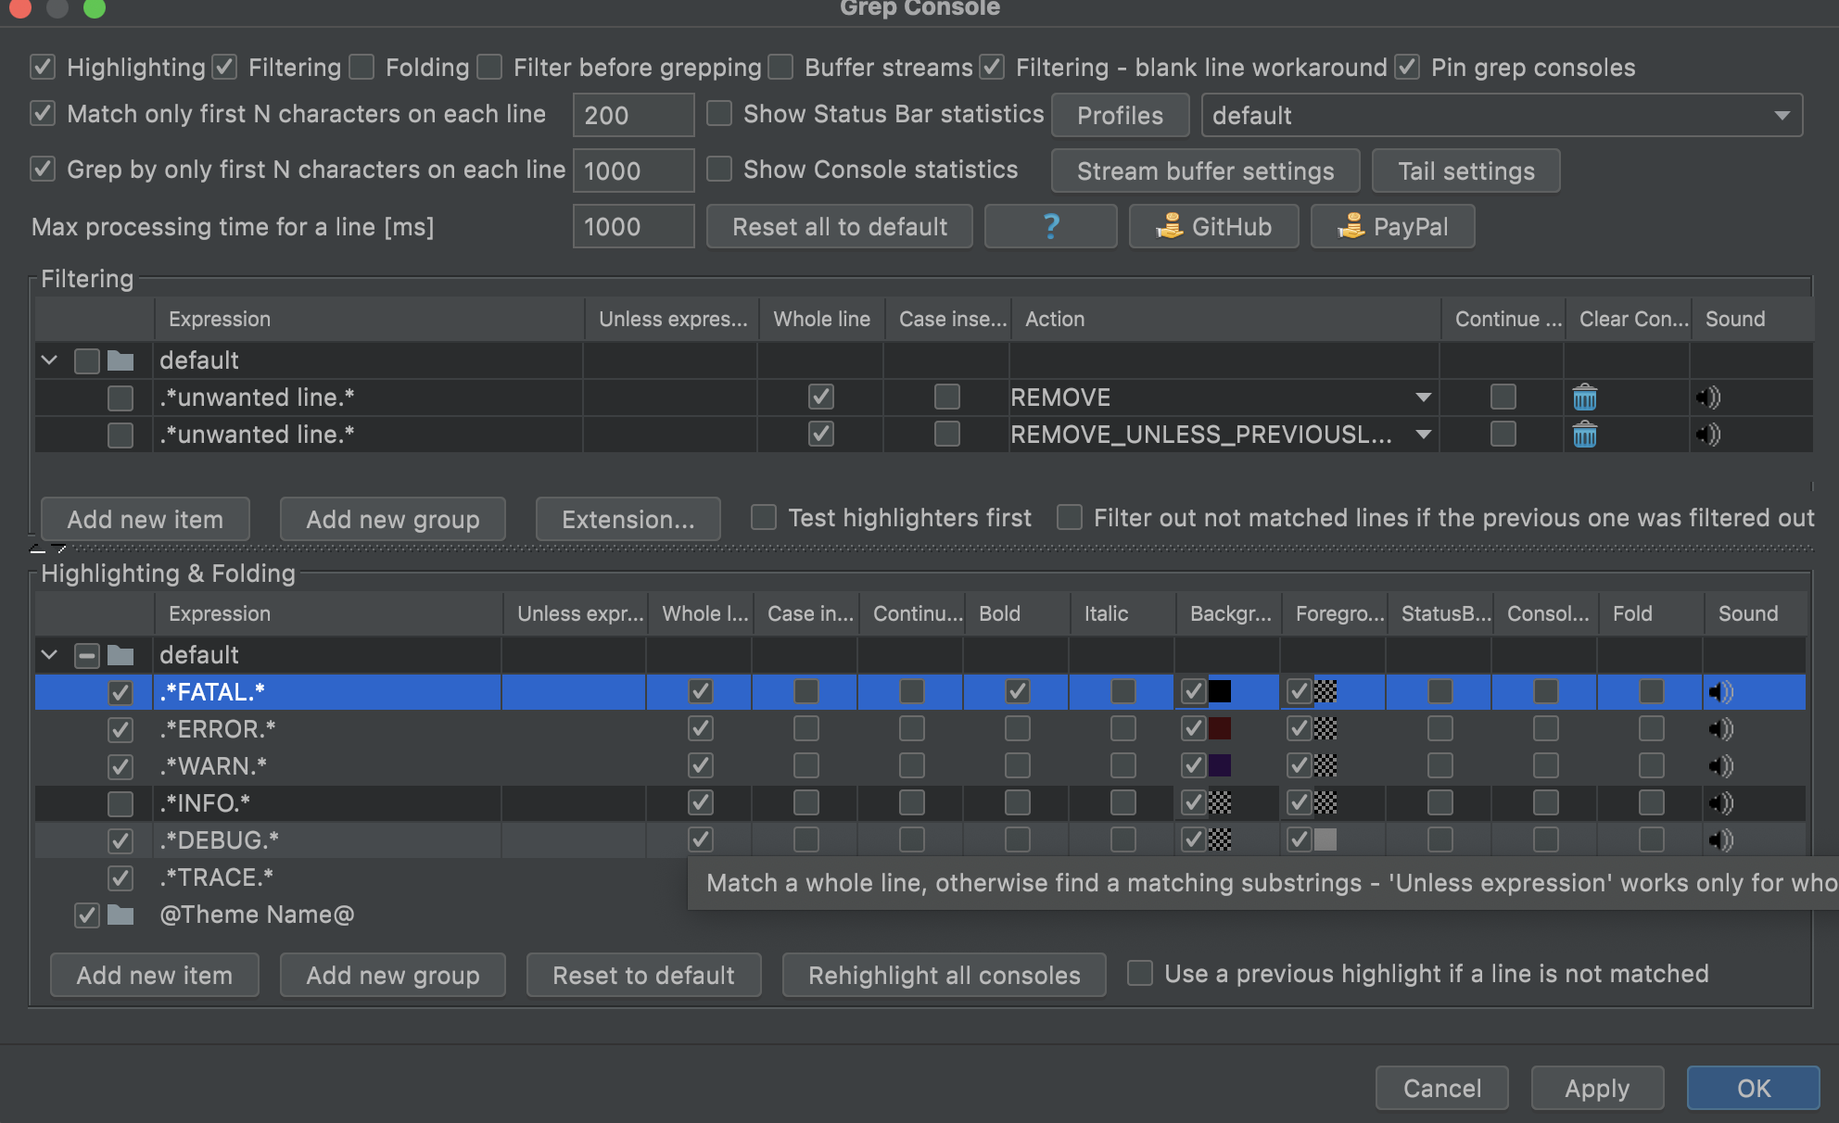The image size is (1839, 1123).
Task: Toggle Show Status Bar statistics checkbox
Action: point(719,114)
